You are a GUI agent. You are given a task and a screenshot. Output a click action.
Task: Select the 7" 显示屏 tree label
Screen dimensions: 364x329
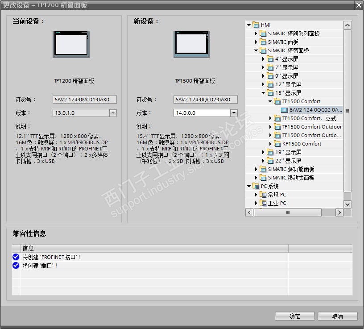pyautogui.click(x=287, y=67)
